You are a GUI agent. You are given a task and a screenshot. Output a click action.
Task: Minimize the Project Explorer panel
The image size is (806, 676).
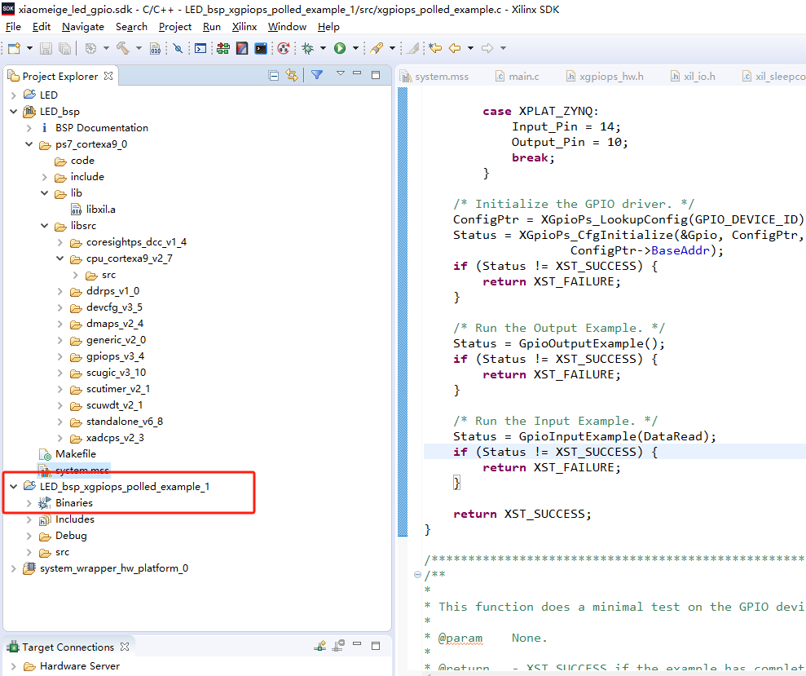(x=357, y=73)
